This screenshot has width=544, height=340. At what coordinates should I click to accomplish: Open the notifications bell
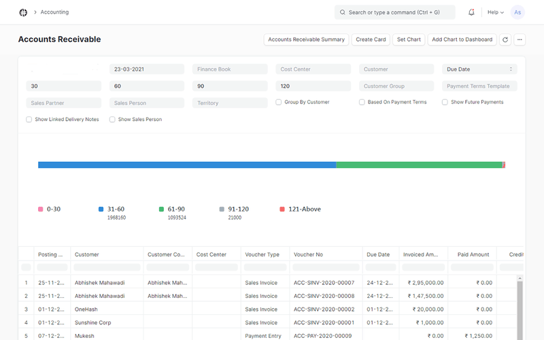[471, 12]
